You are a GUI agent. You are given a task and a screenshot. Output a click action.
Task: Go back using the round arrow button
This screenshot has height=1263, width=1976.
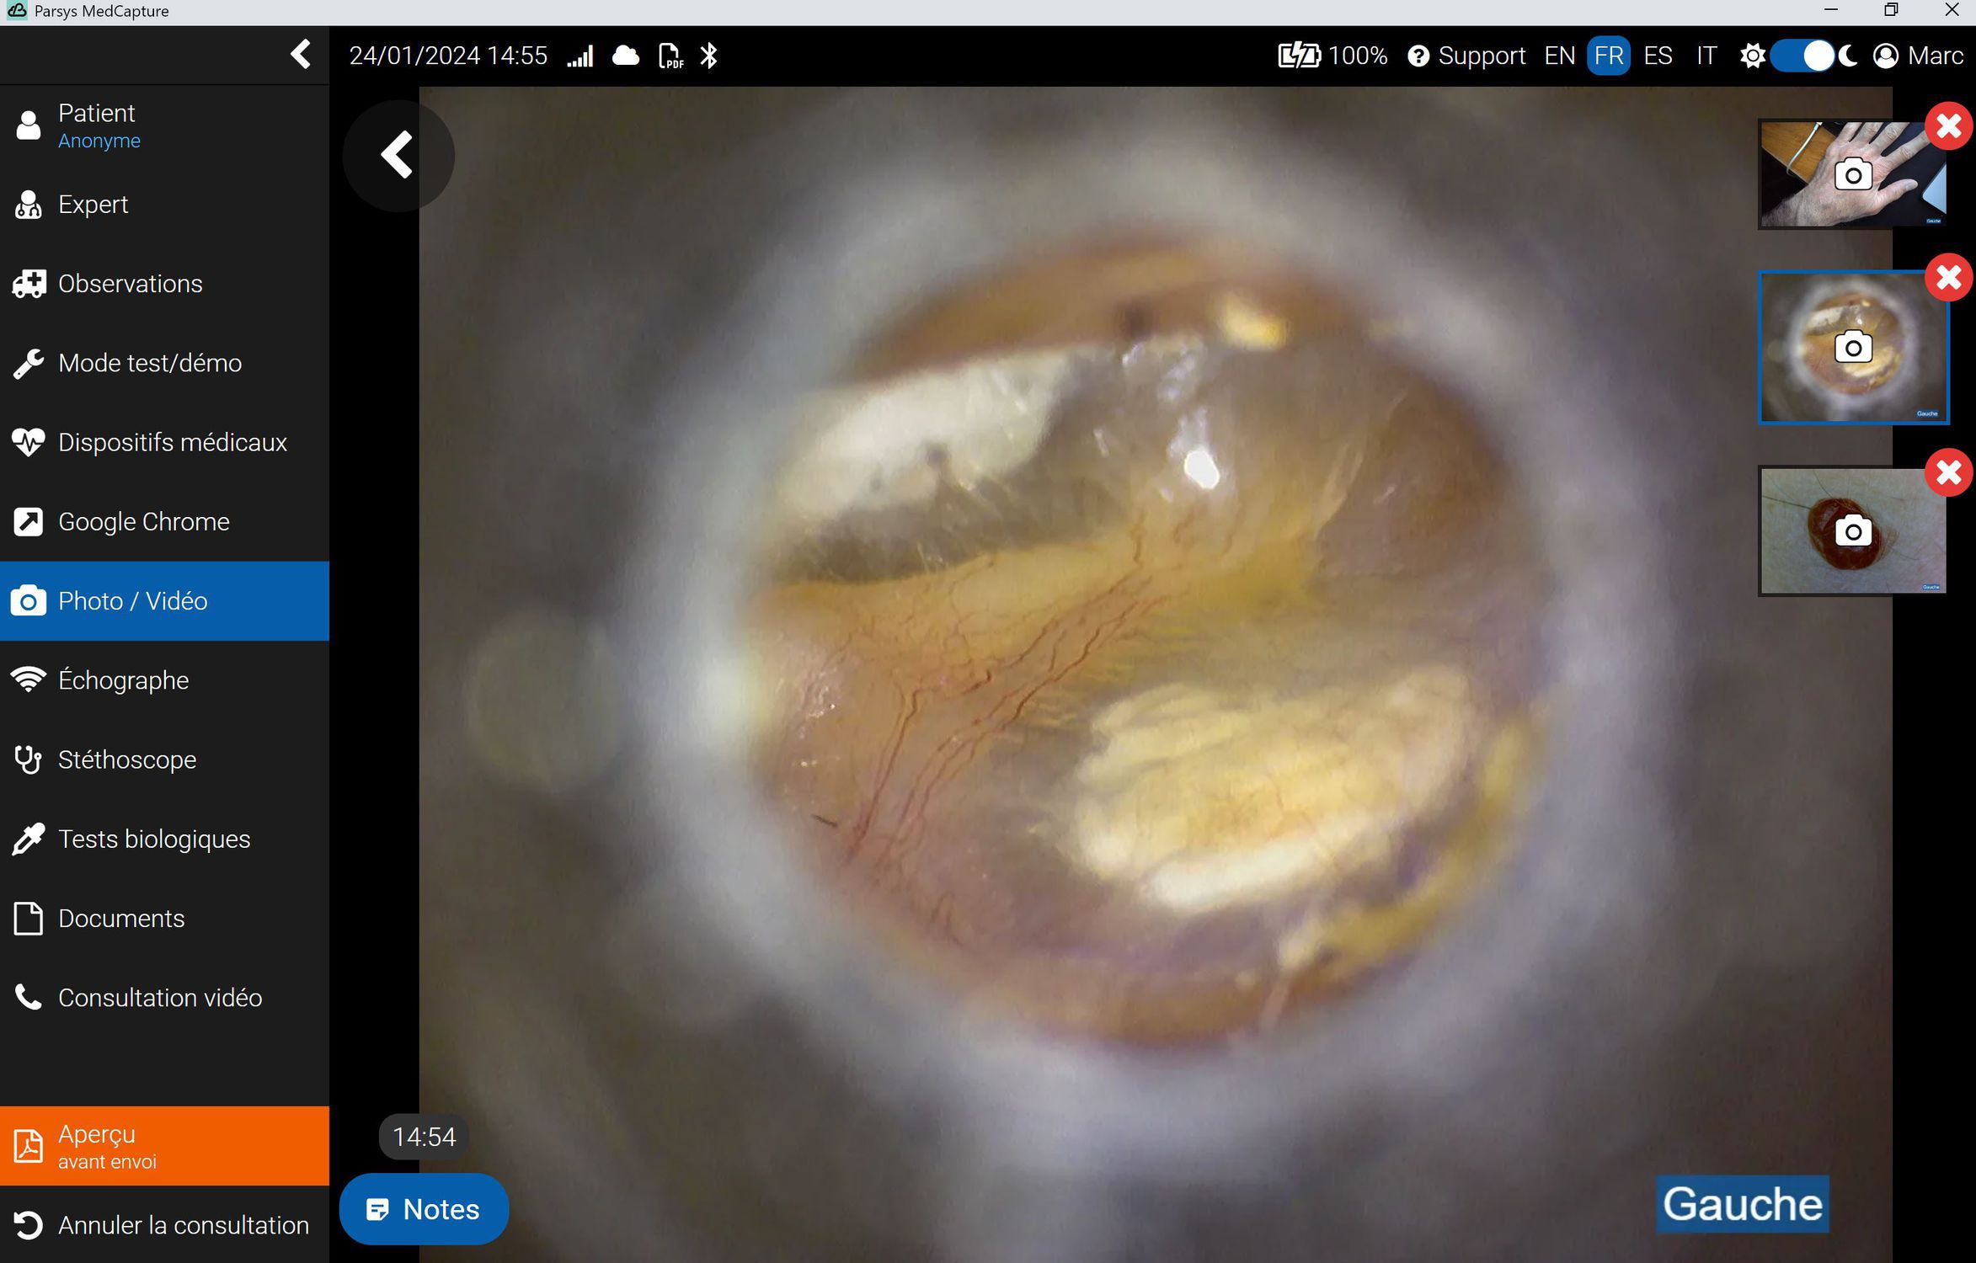398,156
